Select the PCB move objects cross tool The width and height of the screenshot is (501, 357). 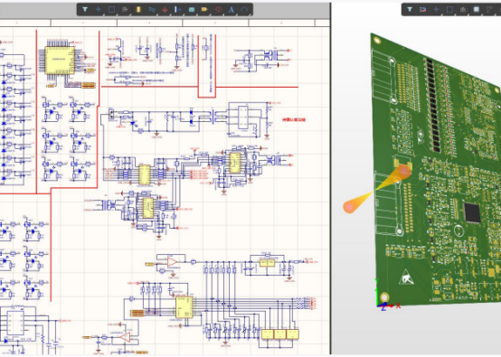[436, 10]
